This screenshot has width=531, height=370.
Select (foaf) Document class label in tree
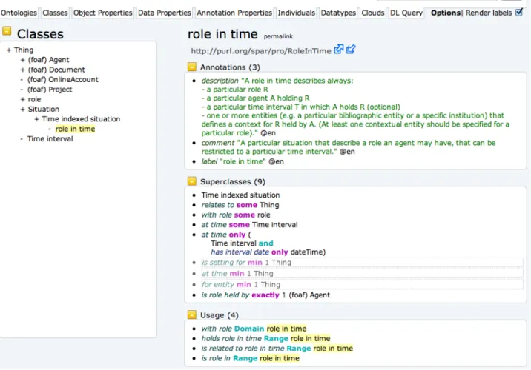click(56, 70)
